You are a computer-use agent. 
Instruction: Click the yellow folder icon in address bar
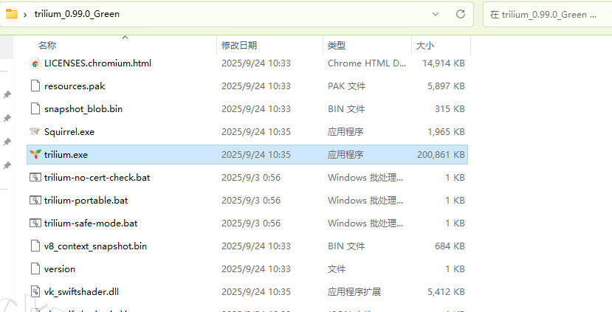pos(12,14)
